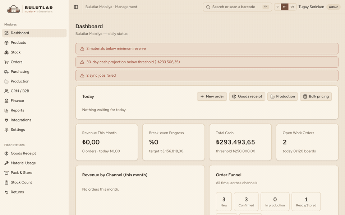Screen dimensions: 345x215
Task: Select the '0 In production' funnel stage
Action: pyautogui.click(x=275, y=202)
